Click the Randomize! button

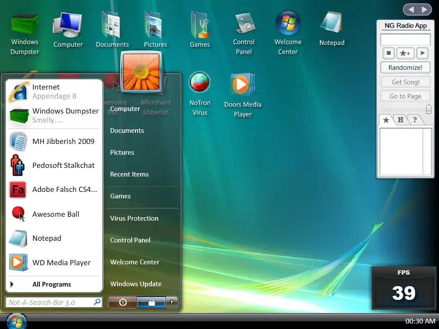[405, 67]
